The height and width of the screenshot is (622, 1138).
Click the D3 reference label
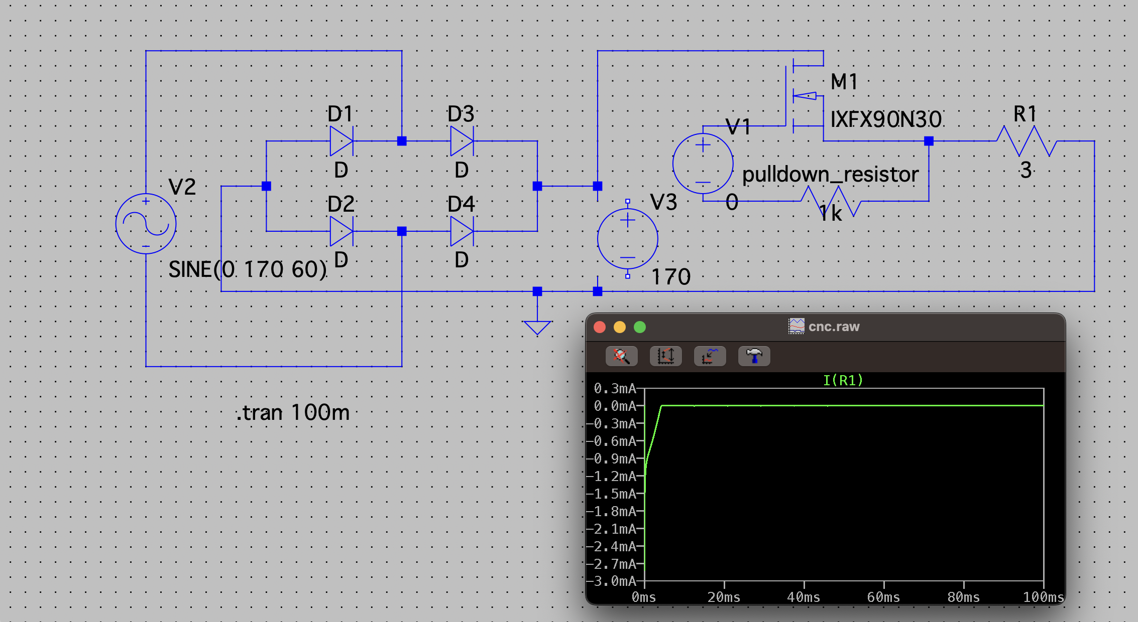pyautogui.click(x=461, y=114)
